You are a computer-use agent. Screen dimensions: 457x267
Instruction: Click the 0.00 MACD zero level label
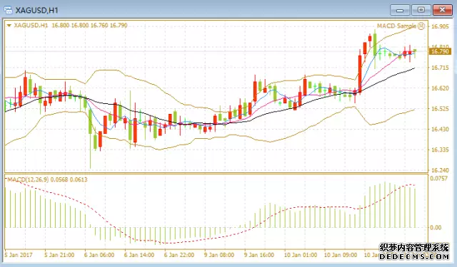(x=436, y=228)
